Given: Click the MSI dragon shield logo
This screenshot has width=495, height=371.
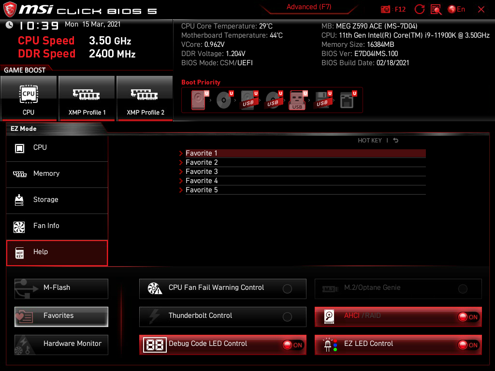Looking at the screenshot, I should click(x=10, y=10).
